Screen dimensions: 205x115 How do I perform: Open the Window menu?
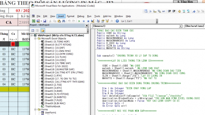click(119, 16)
